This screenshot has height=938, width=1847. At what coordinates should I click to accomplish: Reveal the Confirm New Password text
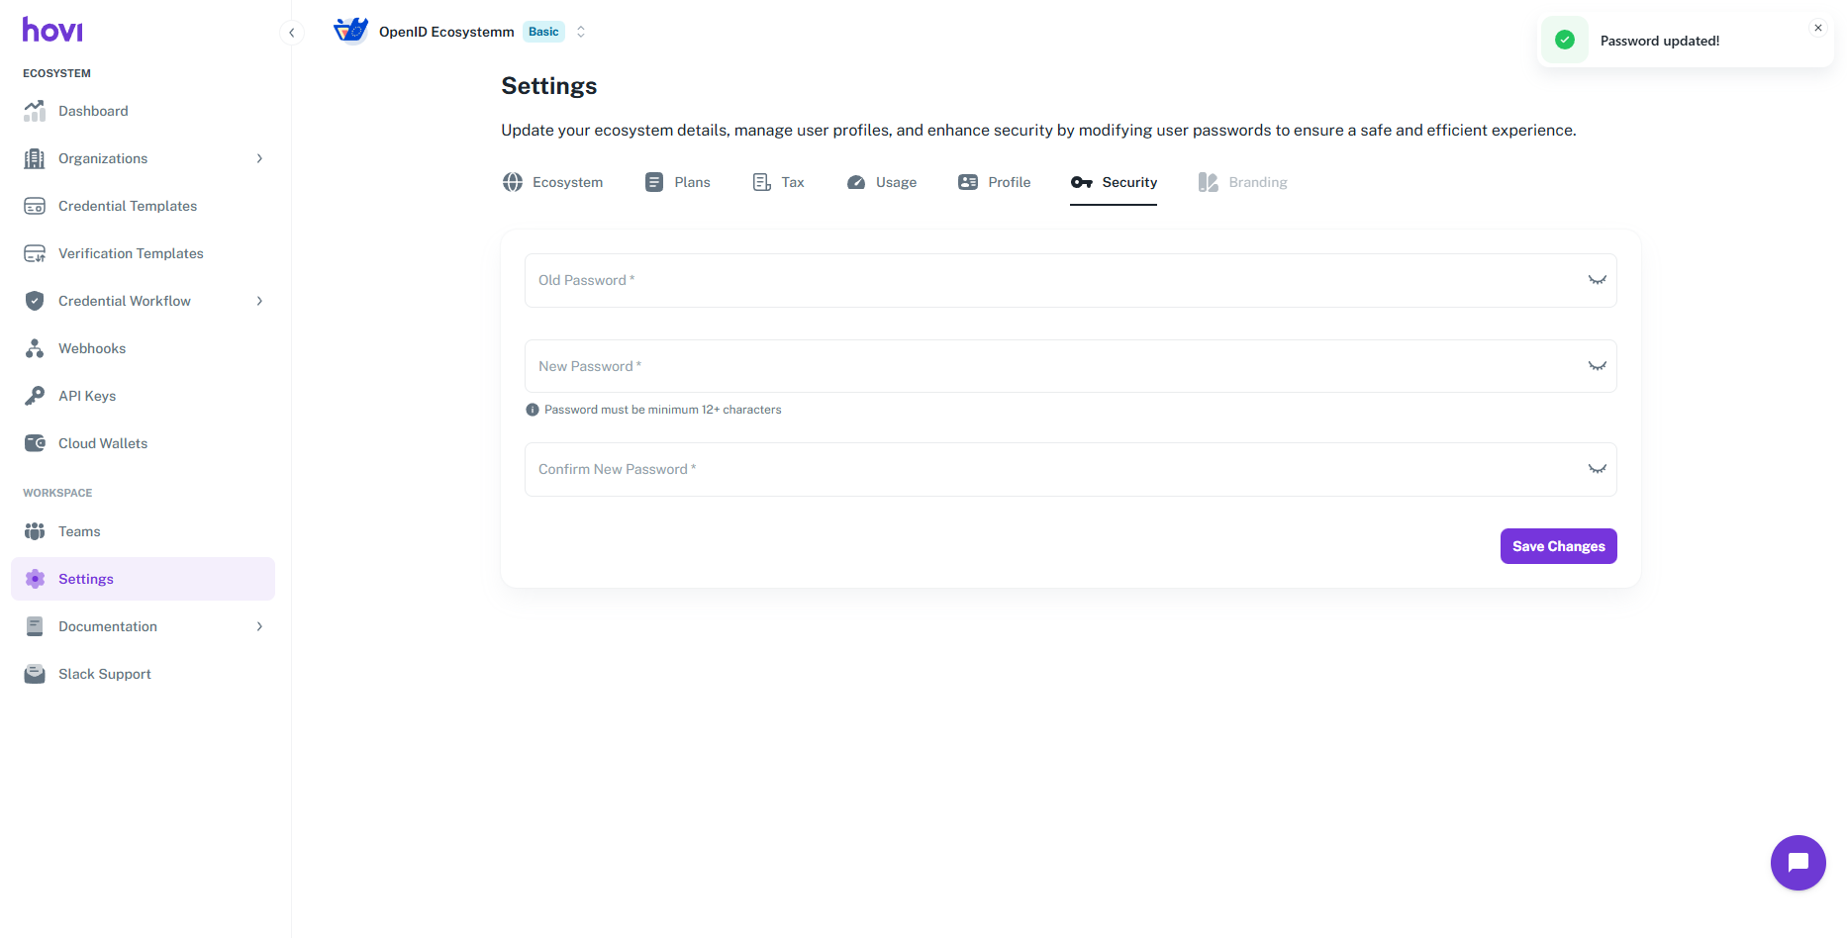coord(1597,469)
